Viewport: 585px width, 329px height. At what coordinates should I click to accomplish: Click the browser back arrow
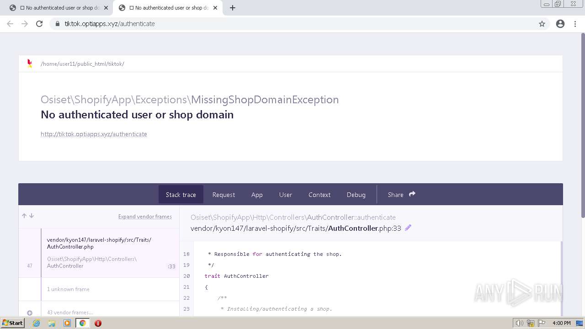pyautogui.click(x=10, y=24)
